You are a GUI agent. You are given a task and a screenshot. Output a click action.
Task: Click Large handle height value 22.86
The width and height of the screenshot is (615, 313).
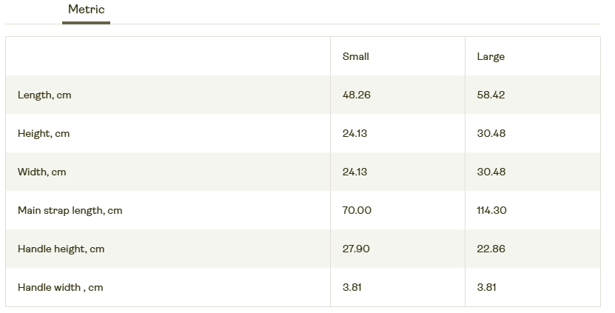click(x=491, y=249)
